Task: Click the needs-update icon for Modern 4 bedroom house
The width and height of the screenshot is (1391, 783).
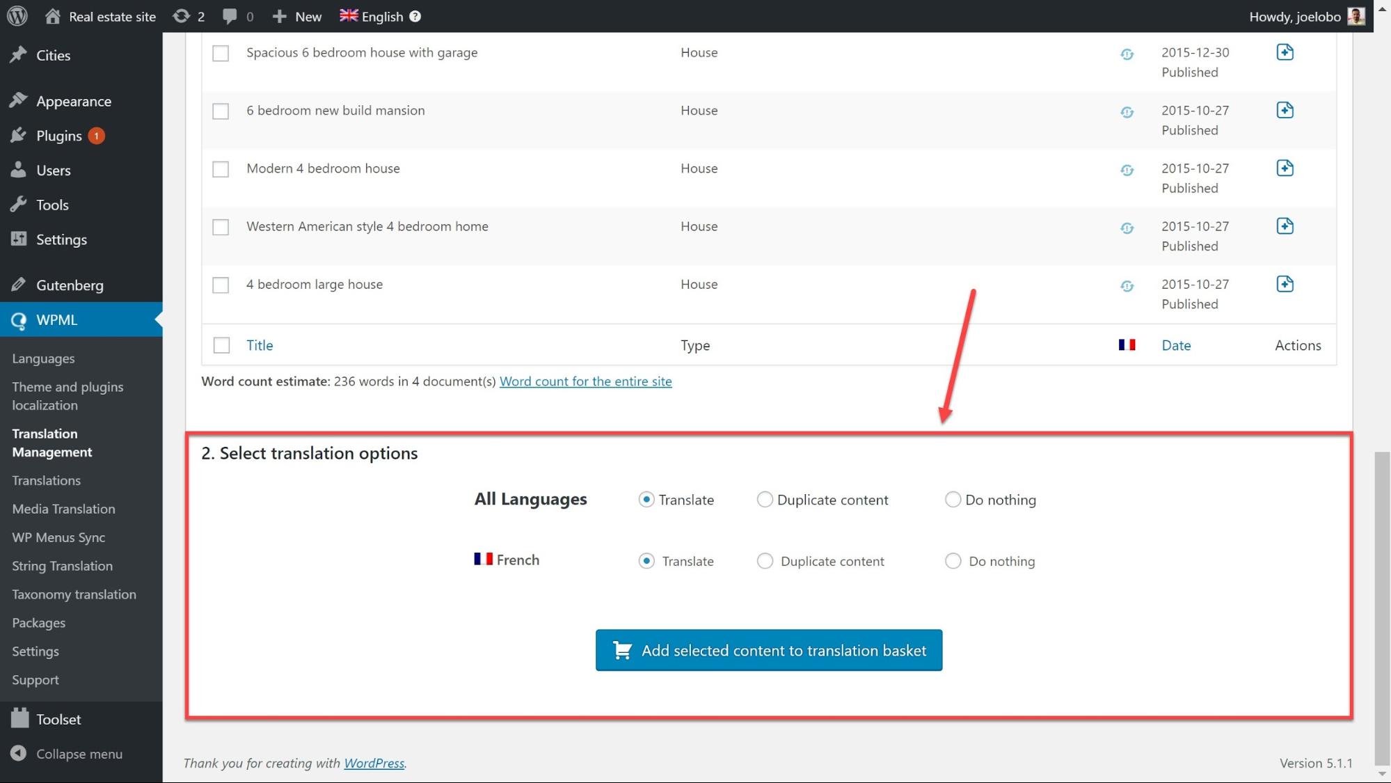Action: [1127, 170]
